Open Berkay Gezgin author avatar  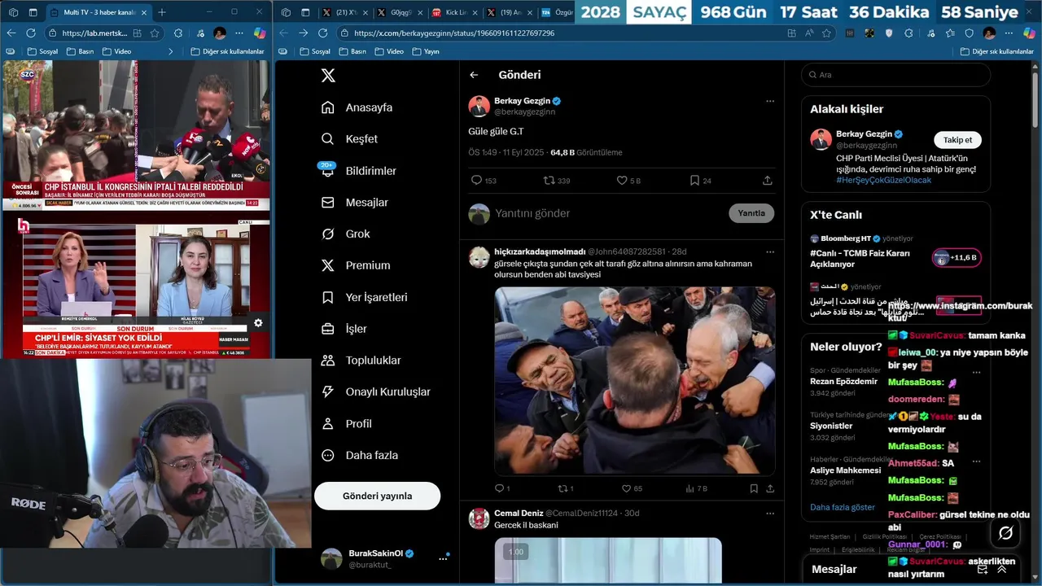[x=479, y=106]
